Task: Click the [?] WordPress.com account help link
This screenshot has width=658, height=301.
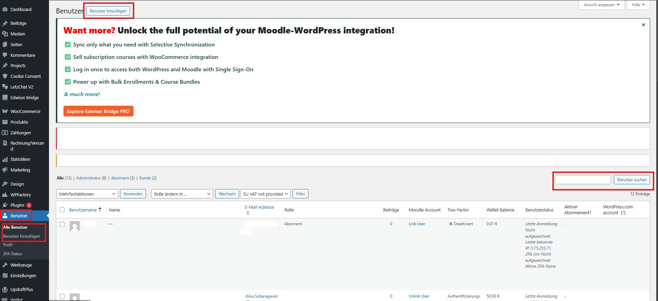Action: click(623, 213)
